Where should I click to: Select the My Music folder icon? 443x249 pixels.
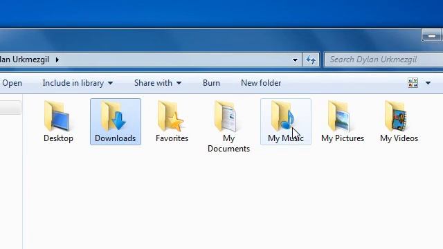[x=283, y=116]
